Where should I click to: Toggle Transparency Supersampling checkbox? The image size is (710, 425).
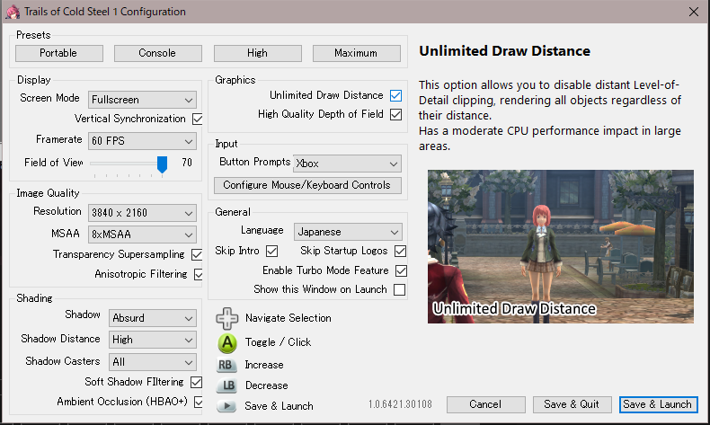(197, 254)
